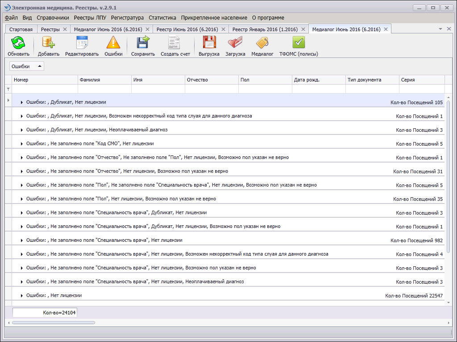Screen dimensions: 457x342
Task: Click the Сохранить floppy disk icon
Action: [143, 42]
